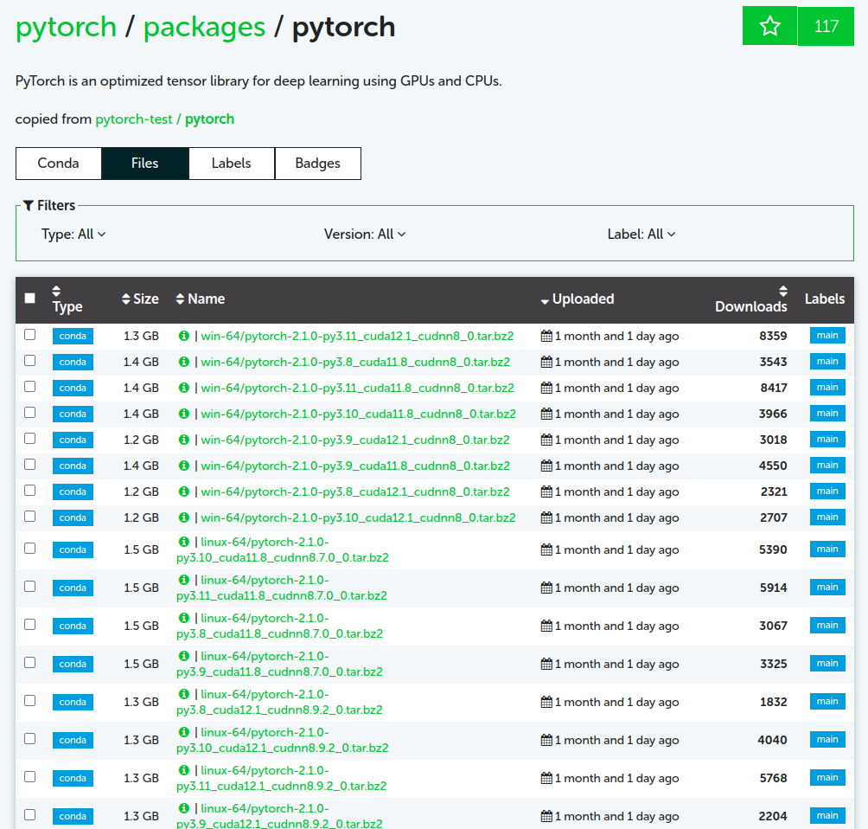Viewport: 868px width, 829px height.
Task: Open info icon for linux-64 py3.10_cuda12.1 file
Action: click(x=184, y=733)
